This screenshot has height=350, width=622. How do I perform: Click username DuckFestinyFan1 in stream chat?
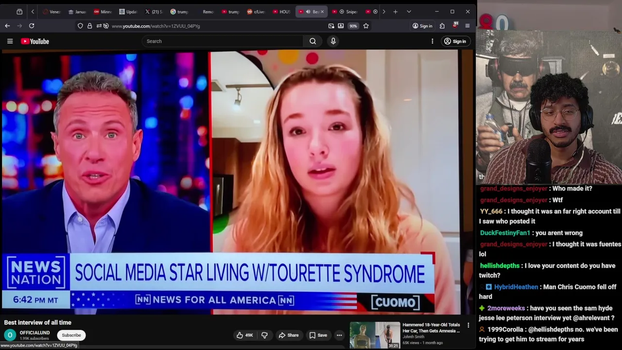tap(505, 233)
